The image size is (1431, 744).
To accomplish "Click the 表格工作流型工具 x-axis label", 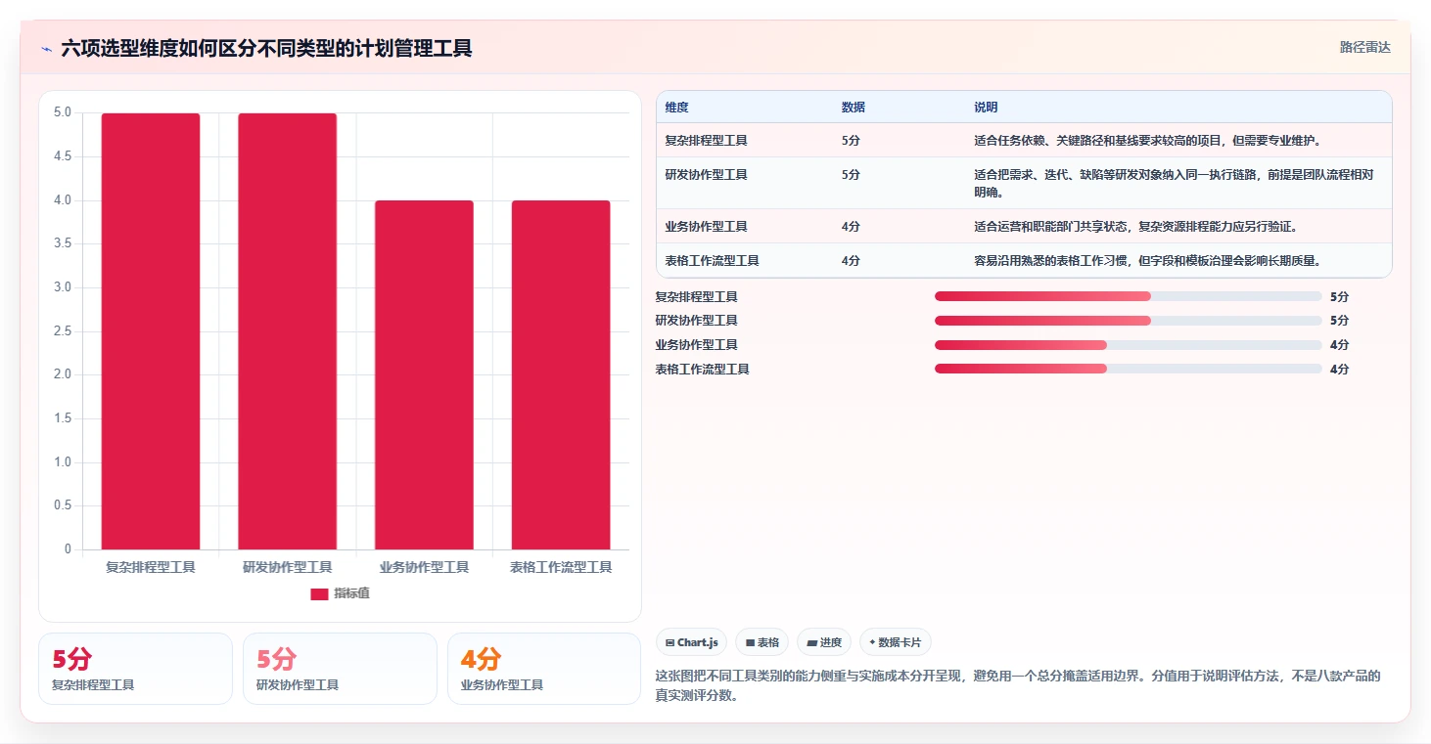I will (561, 567).
